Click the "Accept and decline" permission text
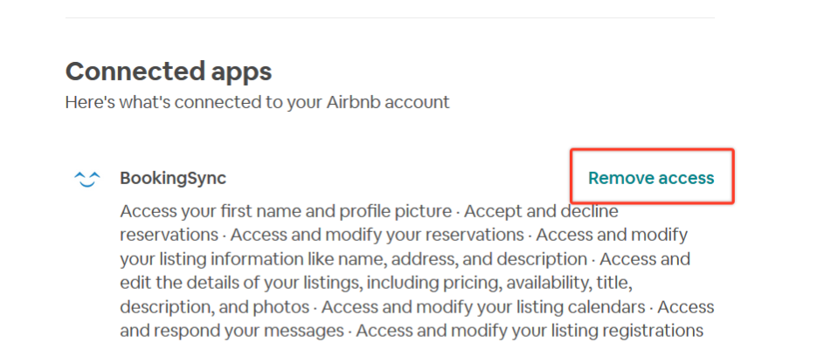Screen dimensions: 838x356 (x=543, y=211)
